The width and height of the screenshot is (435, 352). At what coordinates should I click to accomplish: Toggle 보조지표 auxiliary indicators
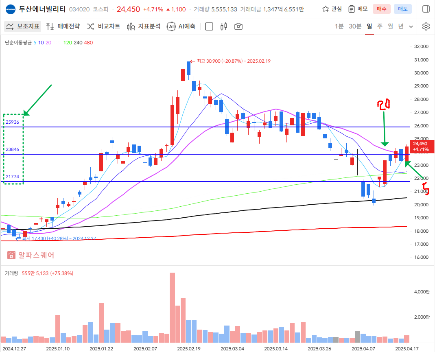click(x=22, y=26)
